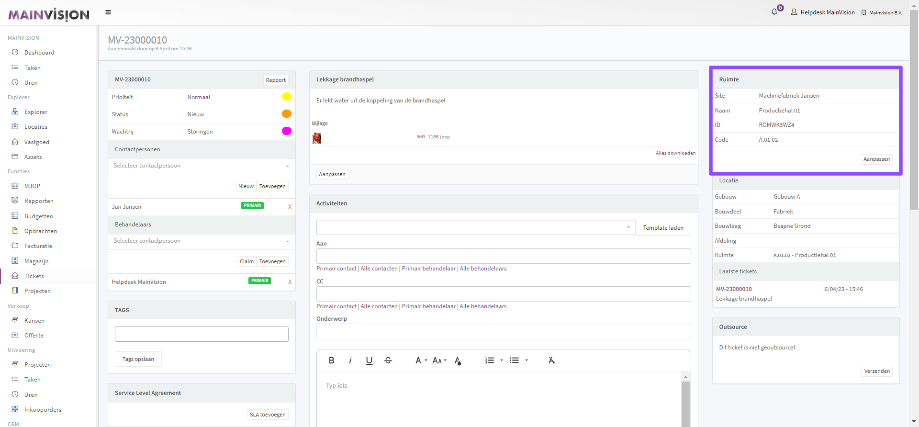Image resolution: width=919 pixels, height=427 pixels.
Task: Open the Mainvision B.V. company selector
Action: click(x=882, y=12)
